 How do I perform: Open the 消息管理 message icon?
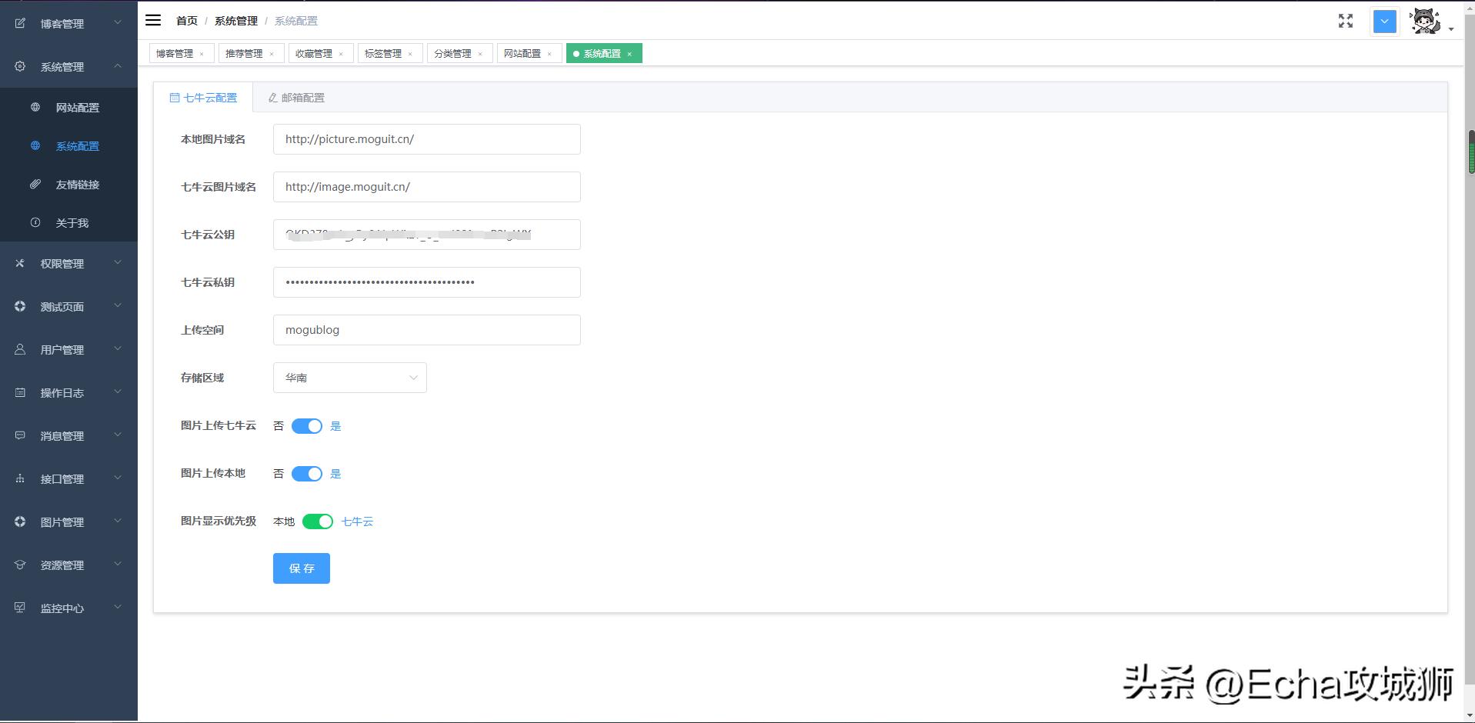[x=19, y=435]
